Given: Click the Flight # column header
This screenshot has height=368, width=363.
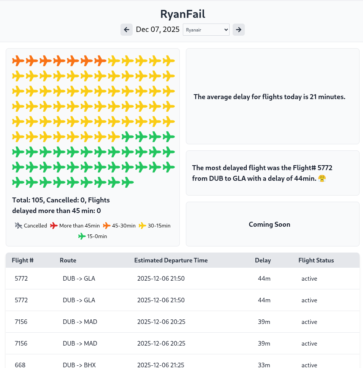Looking at the screenshot, I should click(23, 260).
